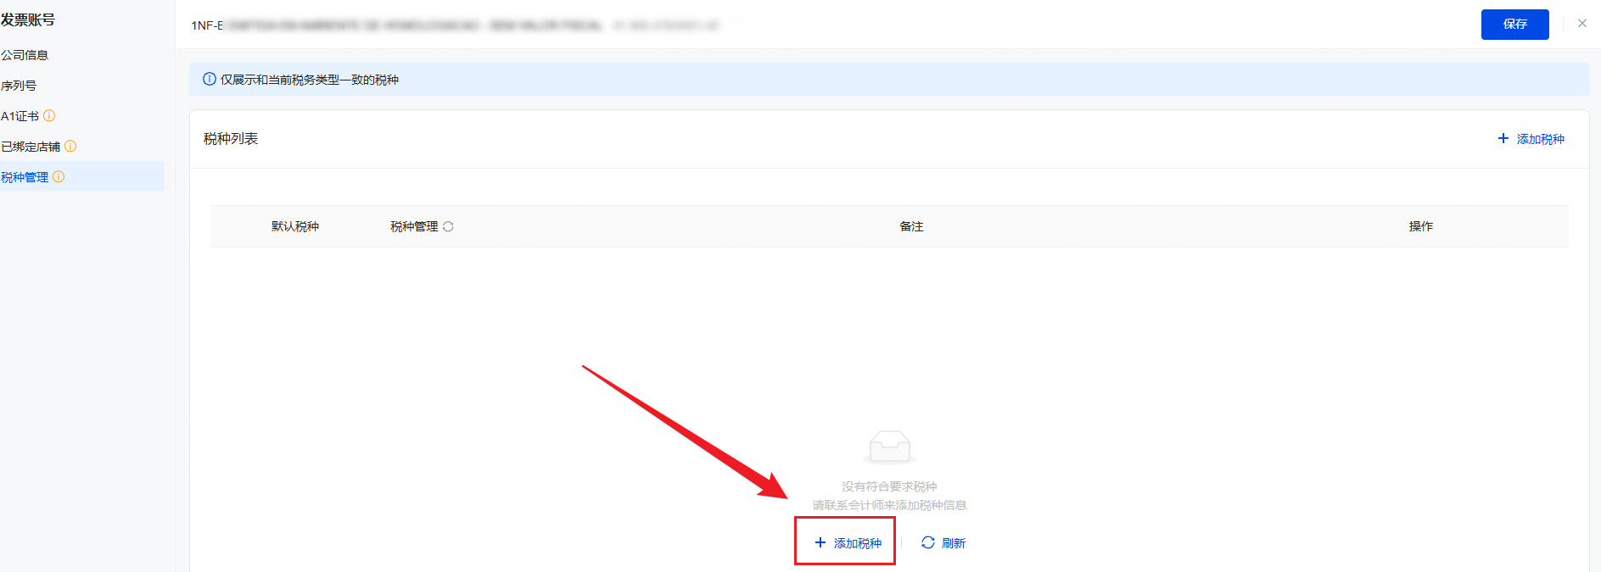Click the 默认税种 column header
This screenshot has height=572, width=1601.
[x=295, y=227]
